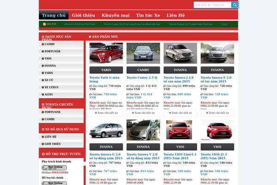Open the Trang chủ menu tab

click(x=54, y=15)
